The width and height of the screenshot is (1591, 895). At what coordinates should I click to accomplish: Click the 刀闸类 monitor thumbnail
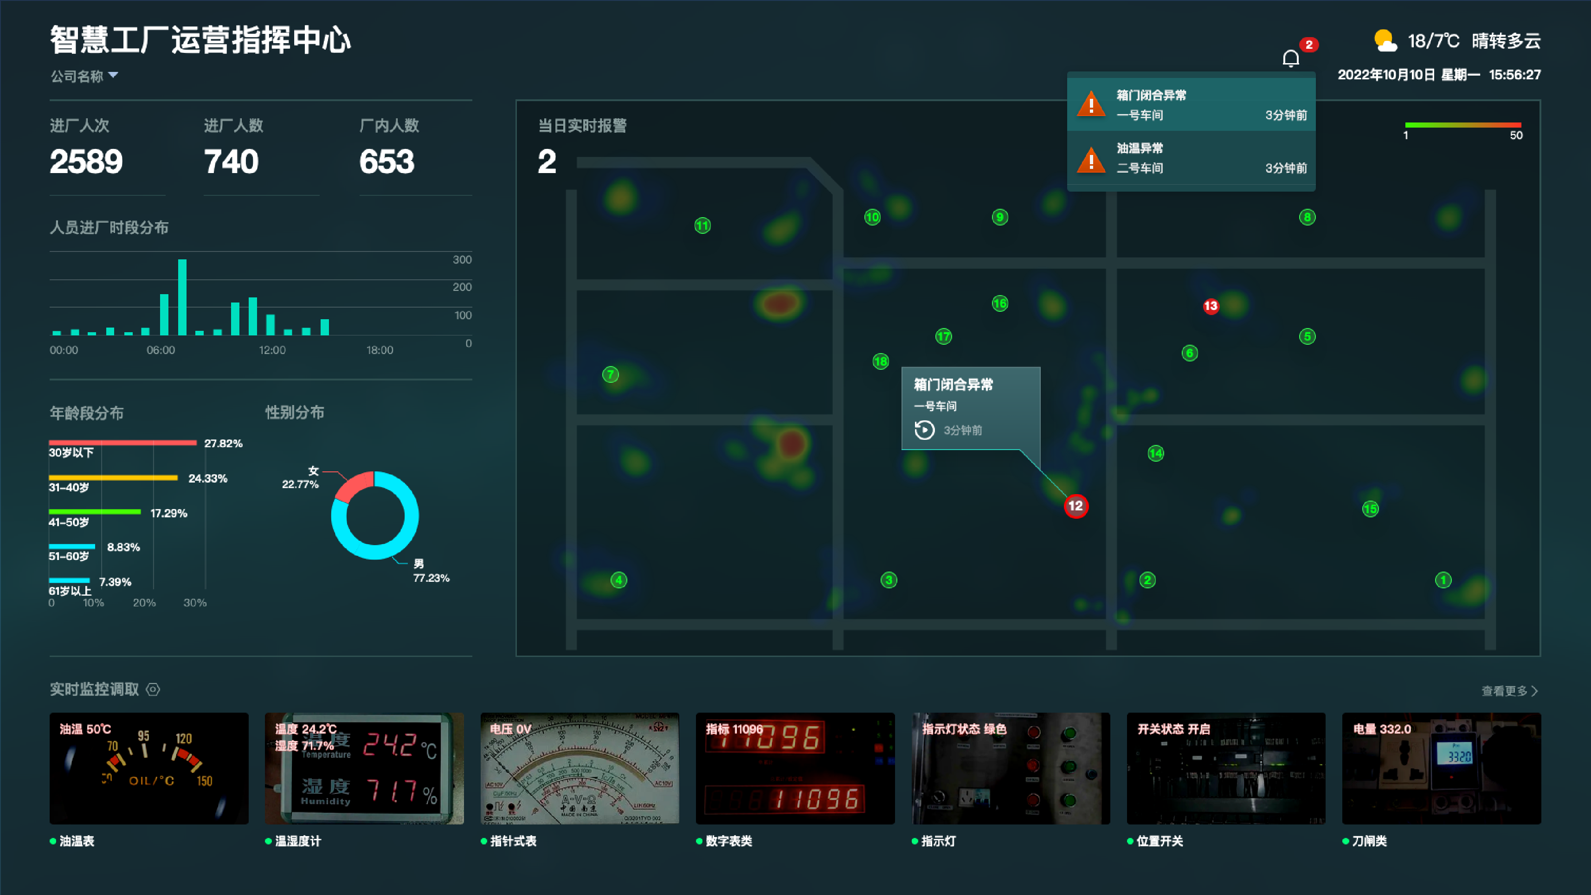coord(1441,768)
